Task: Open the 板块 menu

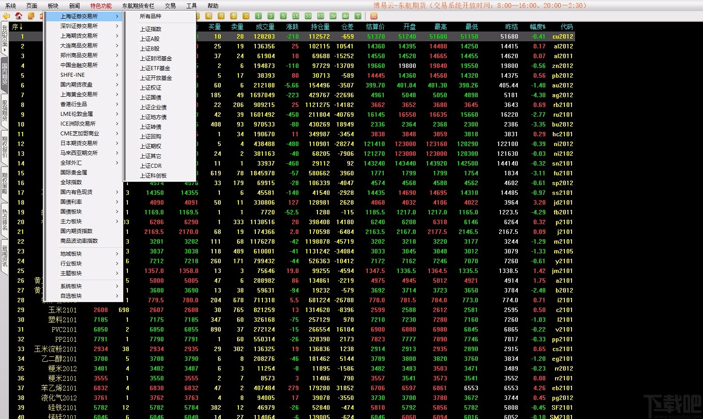Action: [x=53, y=6]
